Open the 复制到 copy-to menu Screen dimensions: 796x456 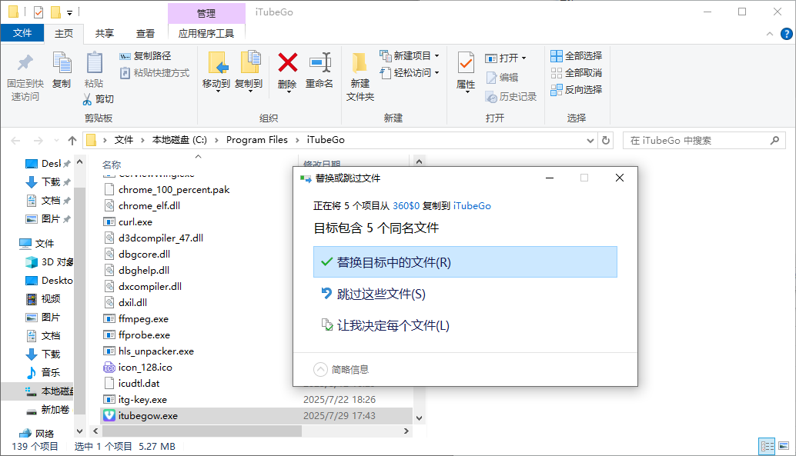click(x=249, y=72)
